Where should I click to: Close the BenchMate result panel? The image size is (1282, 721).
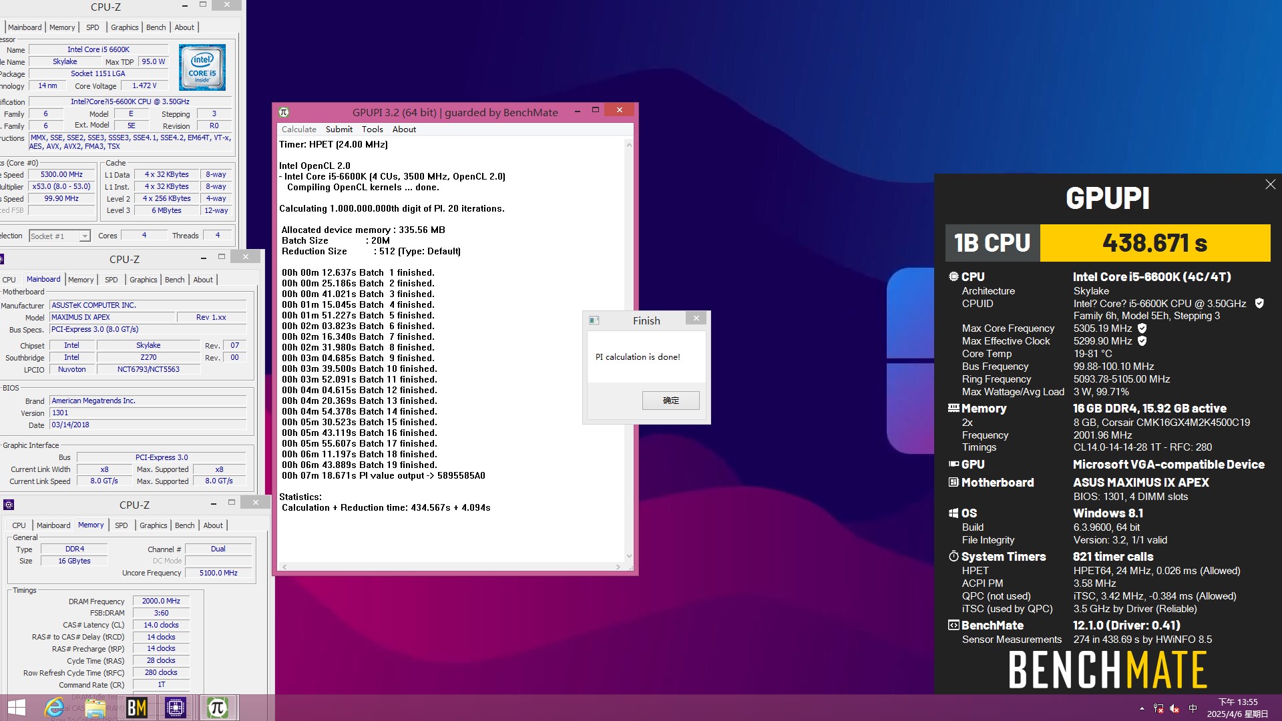pyautogui.click(x=1270, y=184)
